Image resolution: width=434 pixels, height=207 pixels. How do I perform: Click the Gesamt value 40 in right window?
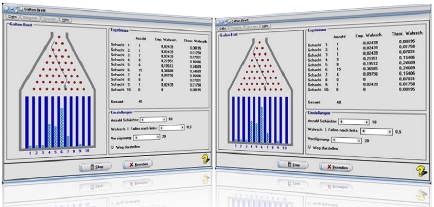(x=338, y=103)
